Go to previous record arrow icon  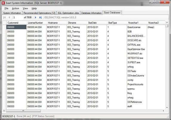(9, 17)
